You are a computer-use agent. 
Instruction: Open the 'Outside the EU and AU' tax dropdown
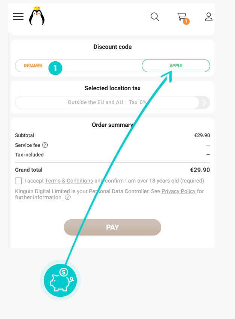[107, 102]
